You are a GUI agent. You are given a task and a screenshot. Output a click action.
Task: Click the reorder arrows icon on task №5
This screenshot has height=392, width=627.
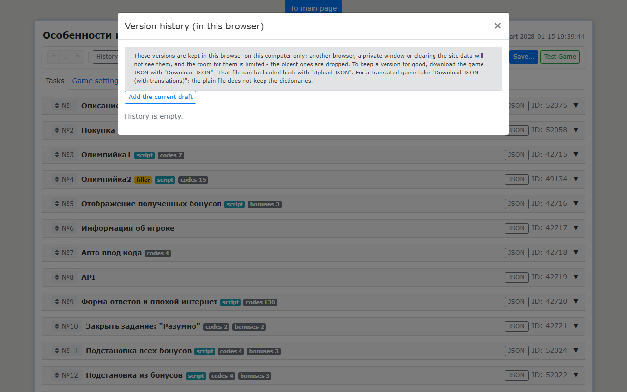[57, 204]
